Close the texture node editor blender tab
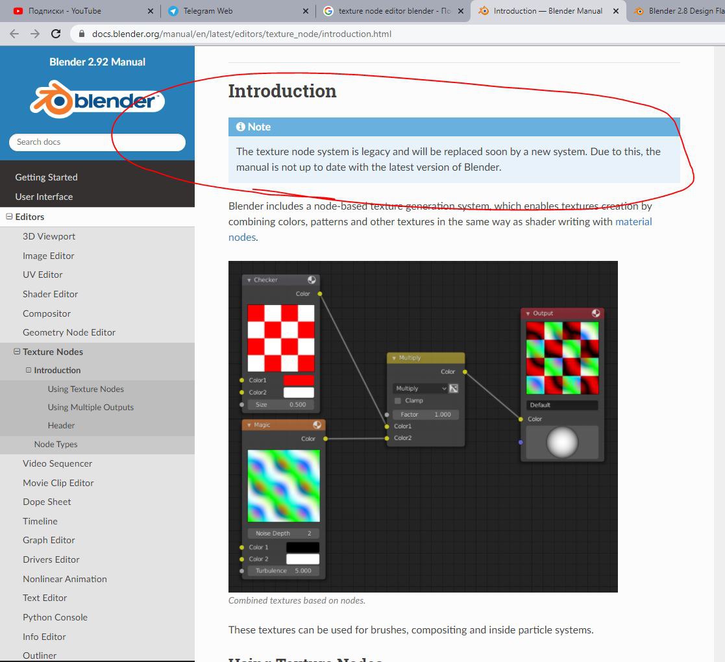Image resolution: width=725 pixels, height=662 pixels. tap(461, 11)
